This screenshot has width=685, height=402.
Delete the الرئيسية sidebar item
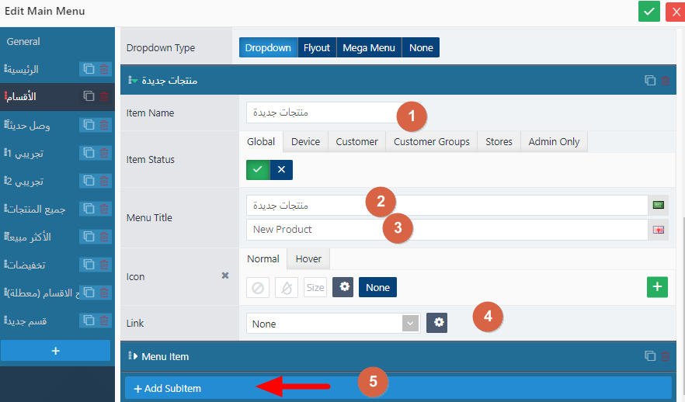tap(104, 69)
